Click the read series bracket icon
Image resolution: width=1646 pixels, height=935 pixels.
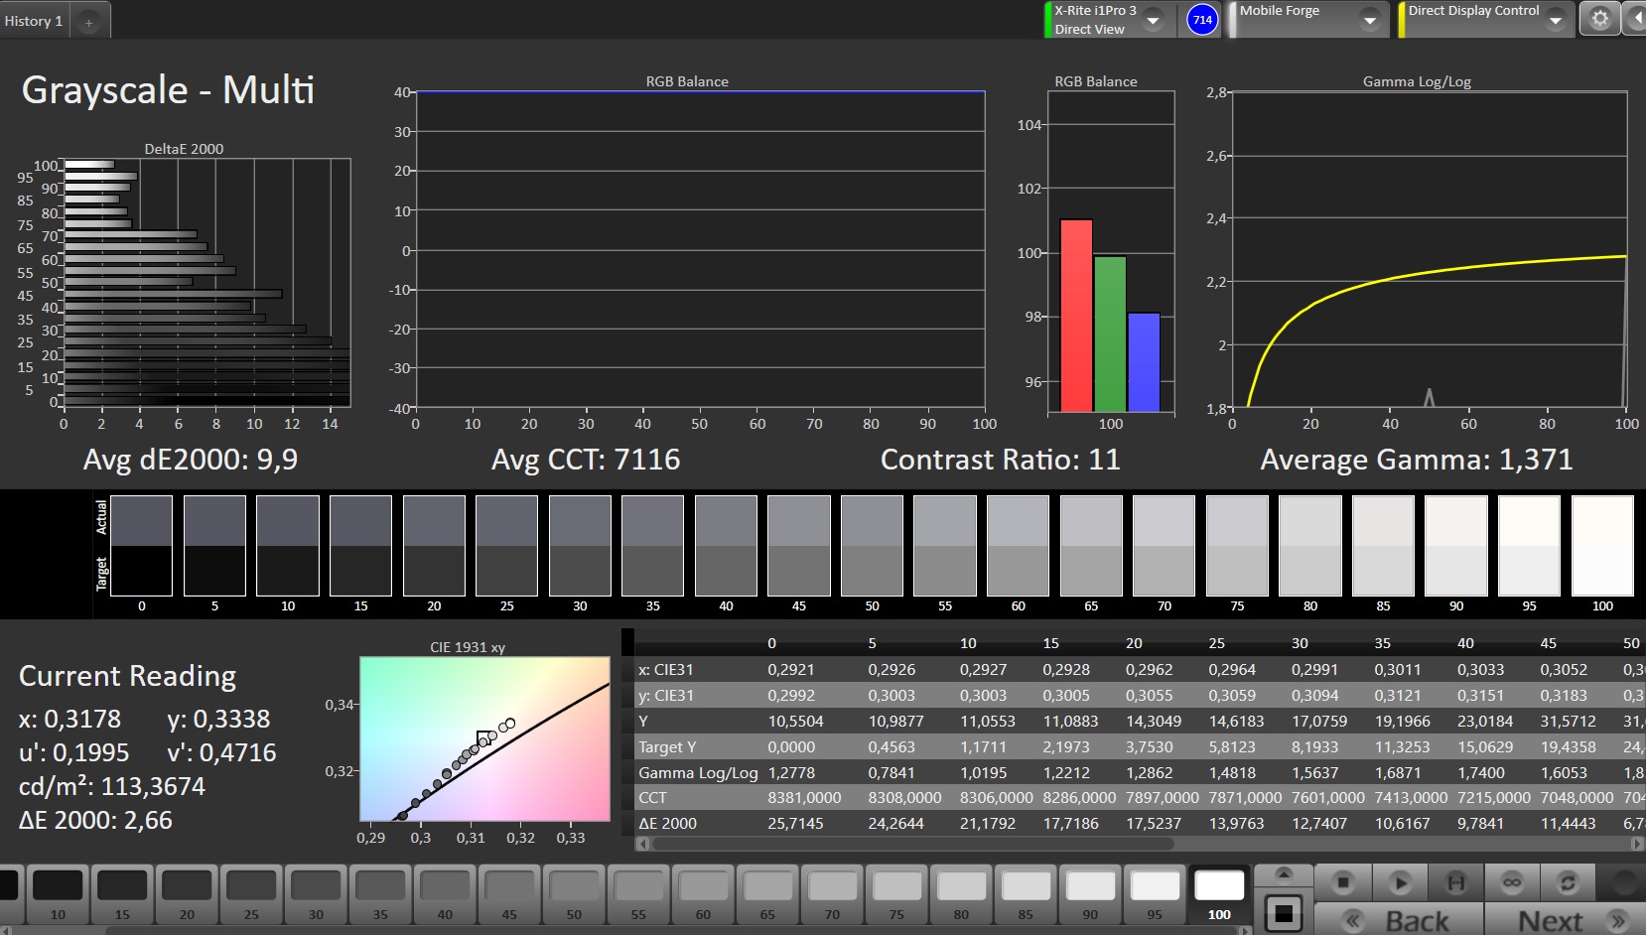click(x=1455, y=882)
